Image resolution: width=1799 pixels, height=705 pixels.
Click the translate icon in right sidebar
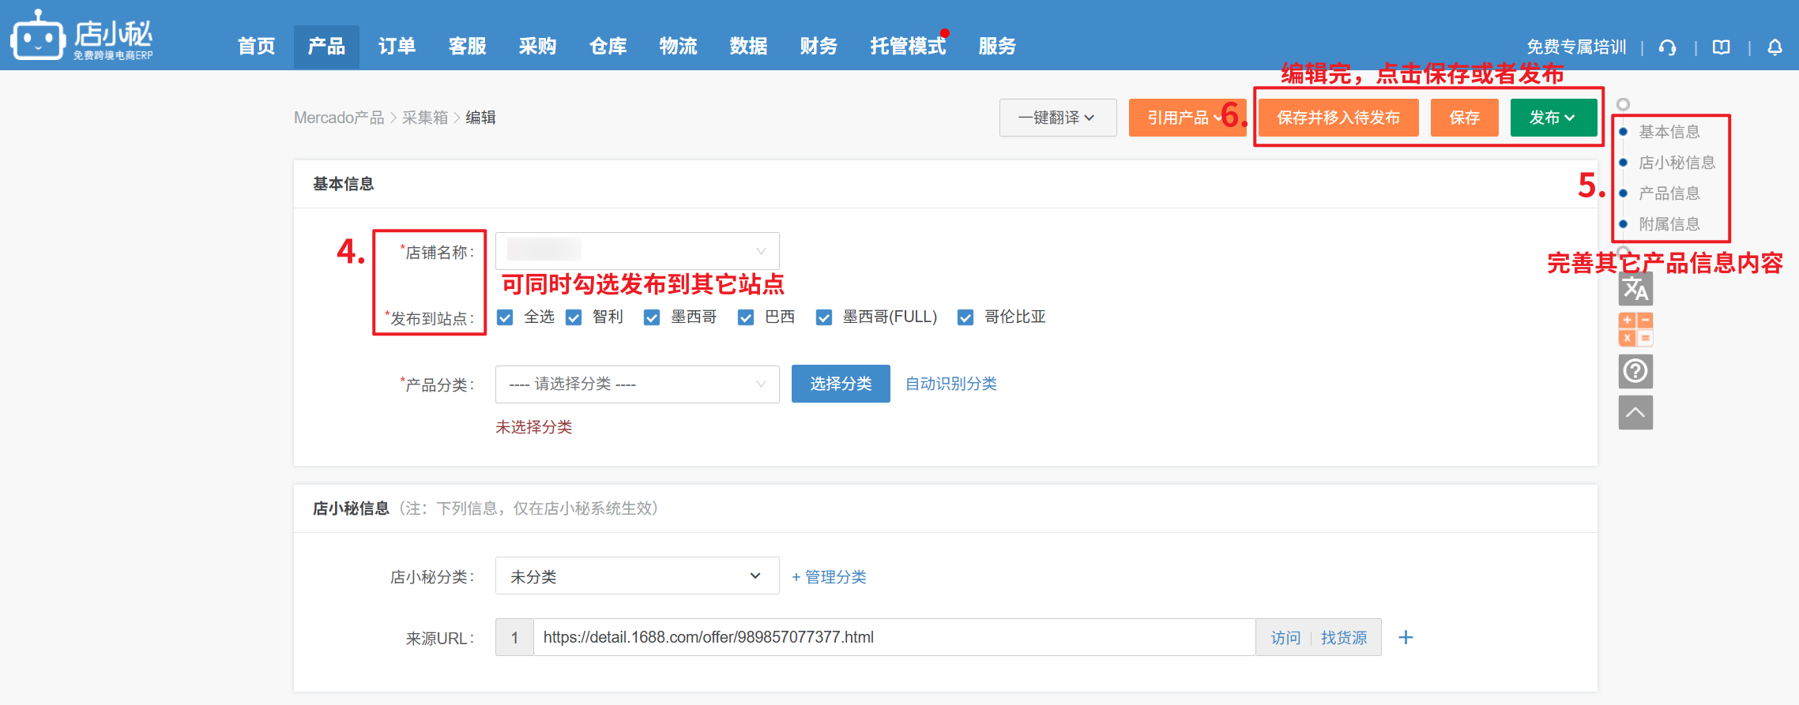point(1635,289)
